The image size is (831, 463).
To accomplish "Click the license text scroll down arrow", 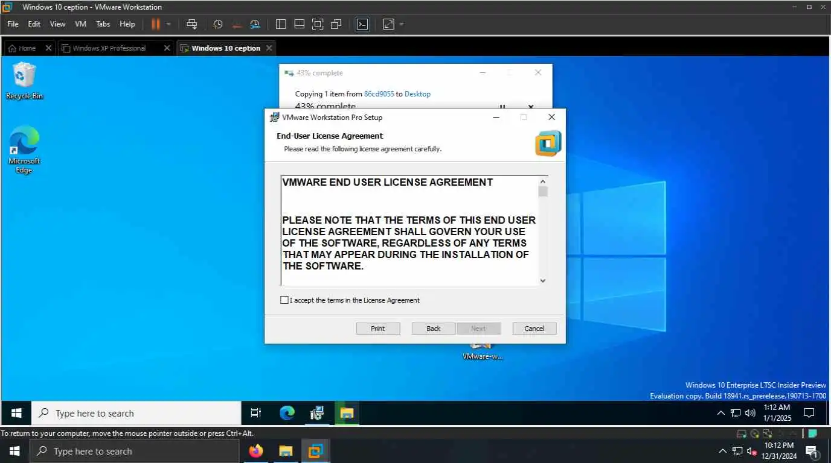I will 542,280.
